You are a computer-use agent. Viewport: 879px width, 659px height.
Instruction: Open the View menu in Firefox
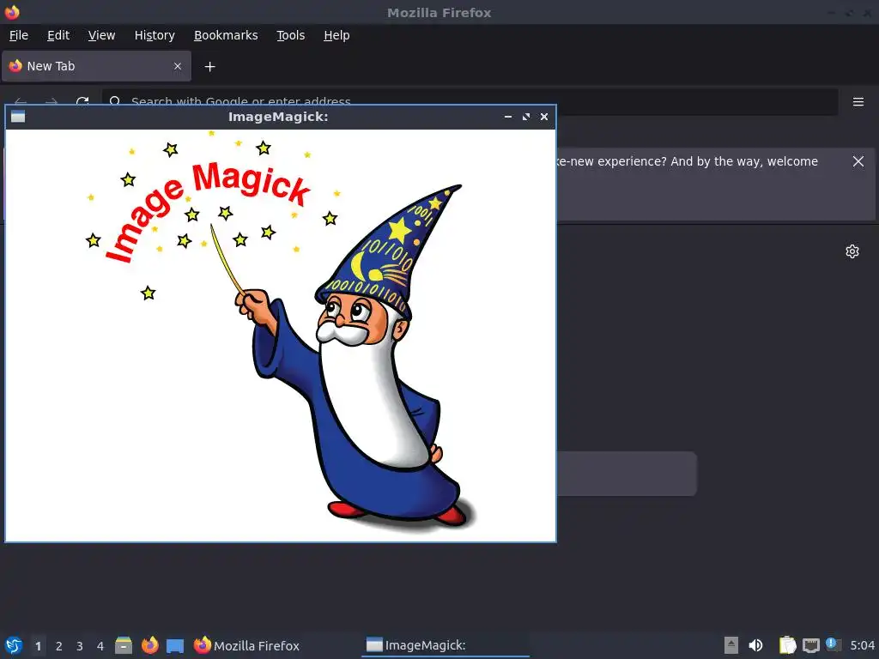(101, 35)
